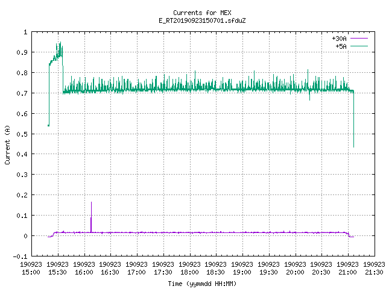Click the x-axis tick '190923 18:00'
Image resolution: width=386 pixels, height=289 pixels.
point(189,268)
